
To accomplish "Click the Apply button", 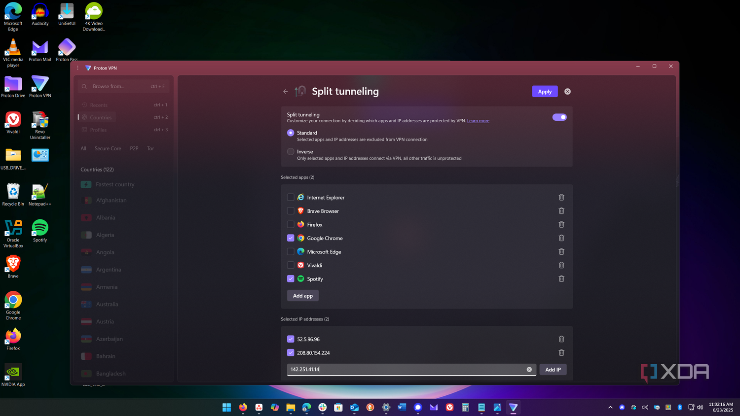I will click(x=545, y=92).
